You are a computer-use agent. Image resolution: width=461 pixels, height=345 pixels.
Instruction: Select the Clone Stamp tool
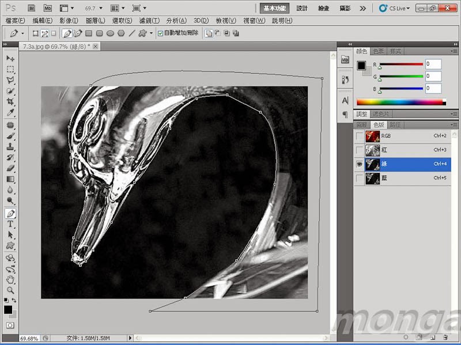click(x=10, y=147)
